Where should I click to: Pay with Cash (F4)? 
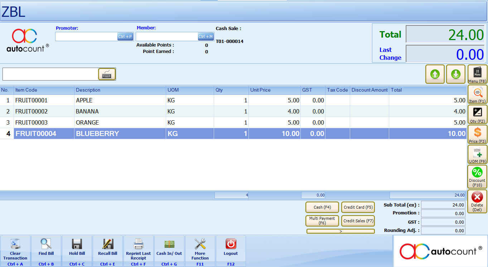(x=322, y=207)
